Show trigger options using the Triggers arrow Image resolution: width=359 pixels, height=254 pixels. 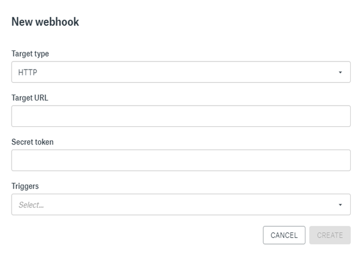[340, 205]
